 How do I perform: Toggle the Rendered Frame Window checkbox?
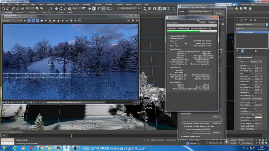point(181,136)
